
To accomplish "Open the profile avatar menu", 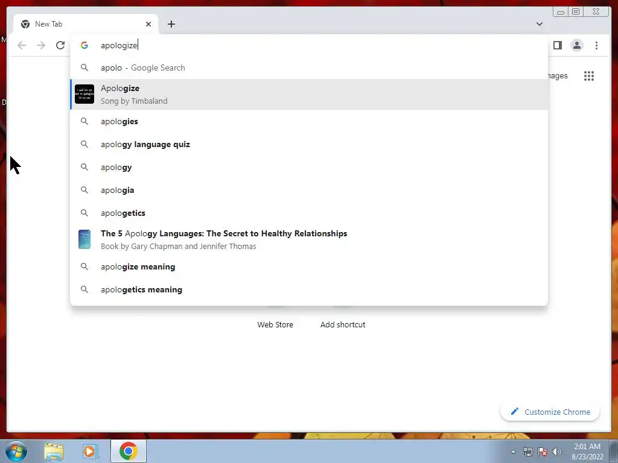I will coord(576,45).
